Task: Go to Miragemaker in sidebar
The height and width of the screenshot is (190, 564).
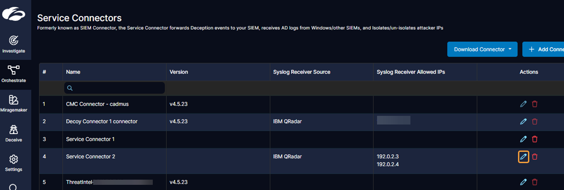Action: tap(14, 103)
